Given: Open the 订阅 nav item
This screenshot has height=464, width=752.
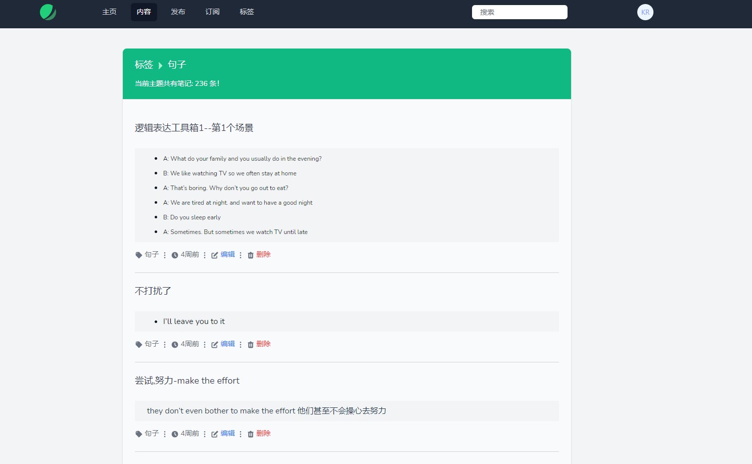Looking at the screenshot, I should click(x=212, y=12).
